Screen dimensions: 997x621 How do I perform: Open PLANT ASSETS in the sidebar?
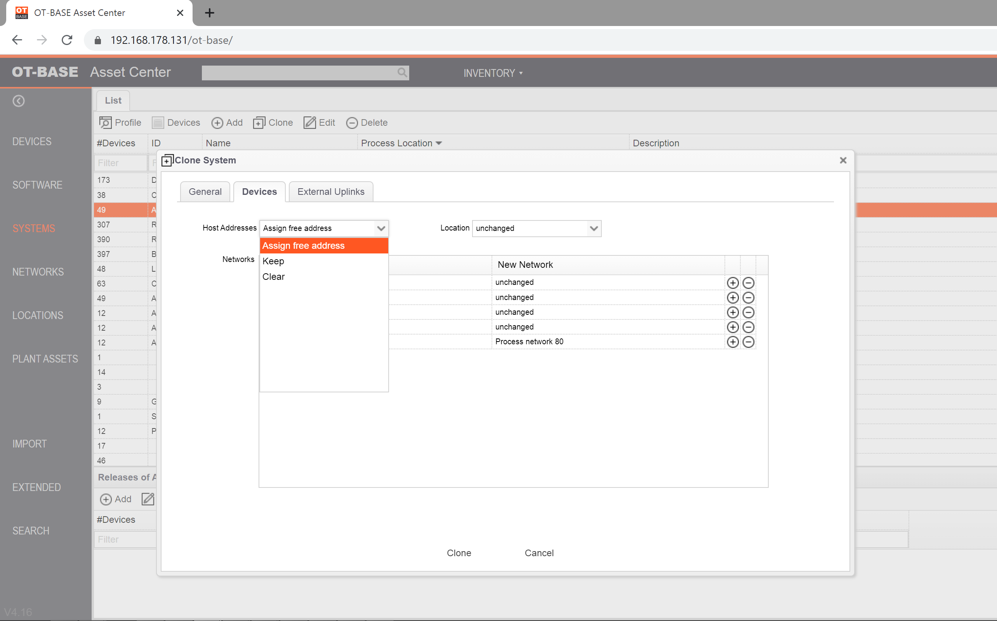pos(45,359)
